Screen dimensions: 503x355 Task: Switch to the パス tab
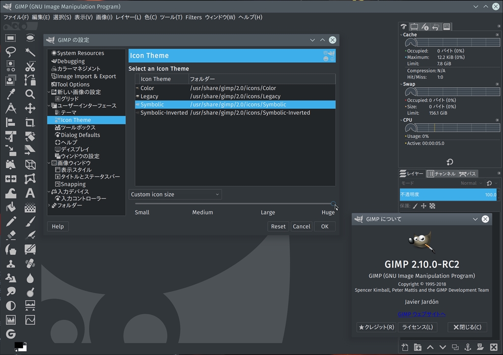coord(468,174)
